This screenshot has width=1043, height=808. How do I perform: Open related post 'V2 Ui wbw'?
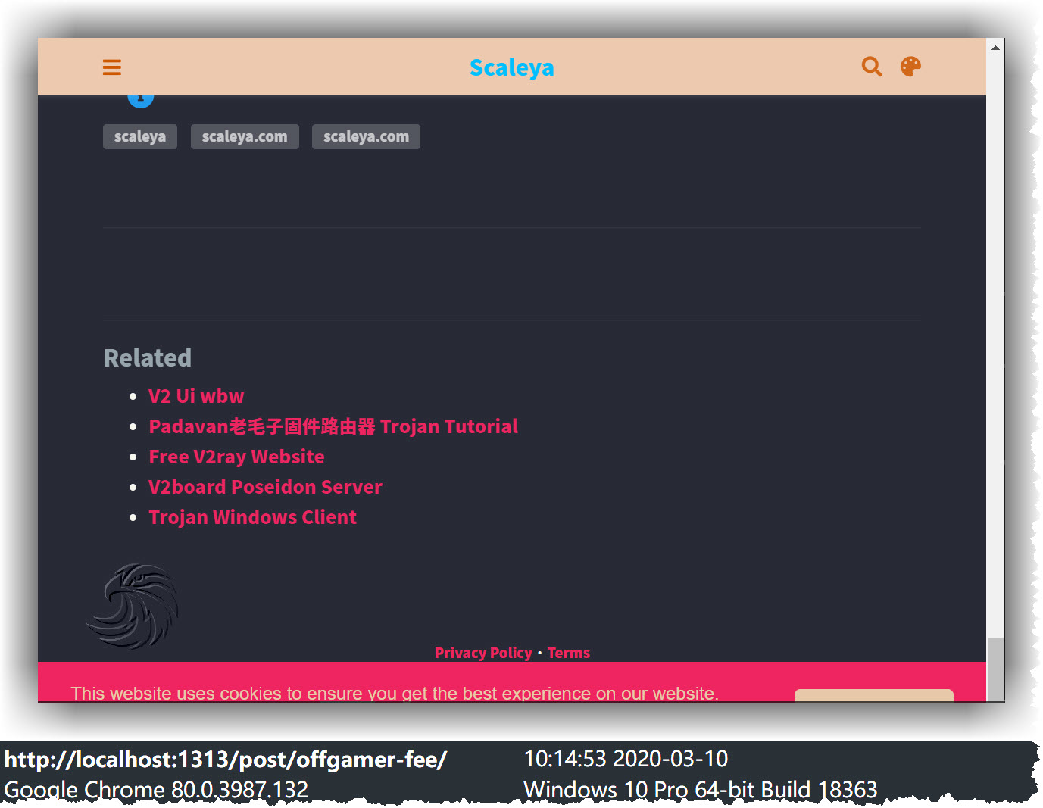click(196, 396)
